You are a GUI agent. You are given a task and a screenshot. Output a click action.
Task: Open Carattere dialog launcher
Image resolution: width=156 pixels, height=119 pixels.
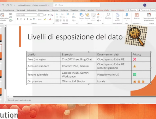pyautogui.click(x=54, y=24)
